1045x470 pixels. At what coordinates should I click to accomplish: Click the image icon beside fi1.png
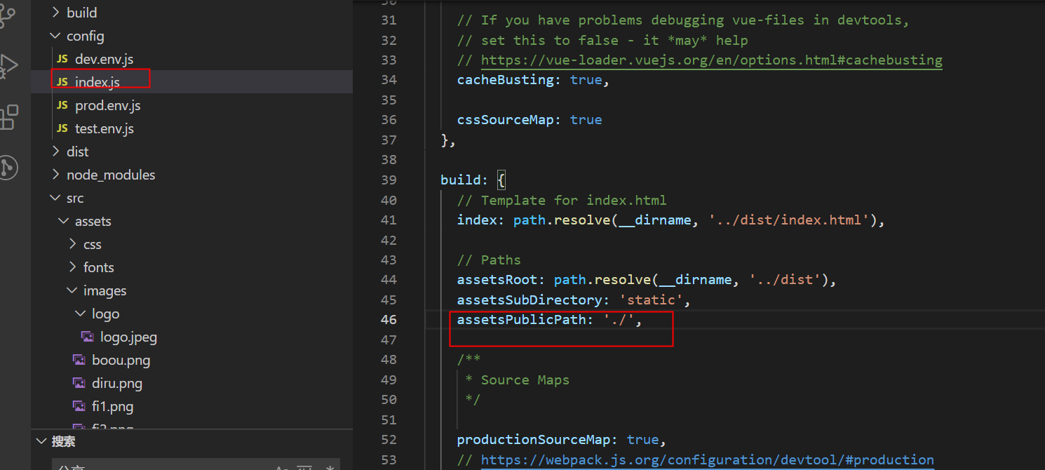coord(79,406)
